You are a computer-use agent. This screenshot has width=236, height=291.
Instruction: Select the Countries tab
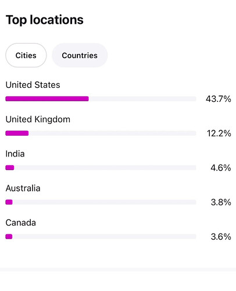80,55
